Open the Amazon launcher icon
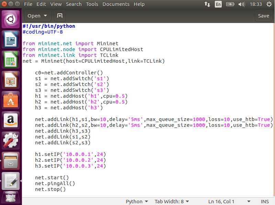Screen dimensions: 275x205 pos(11,120)
